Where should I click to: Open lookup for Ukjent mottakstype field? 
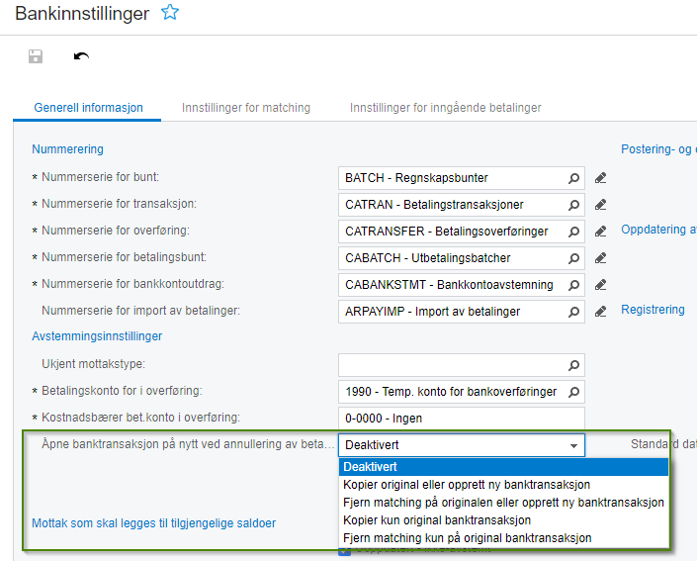click(573, 364)
